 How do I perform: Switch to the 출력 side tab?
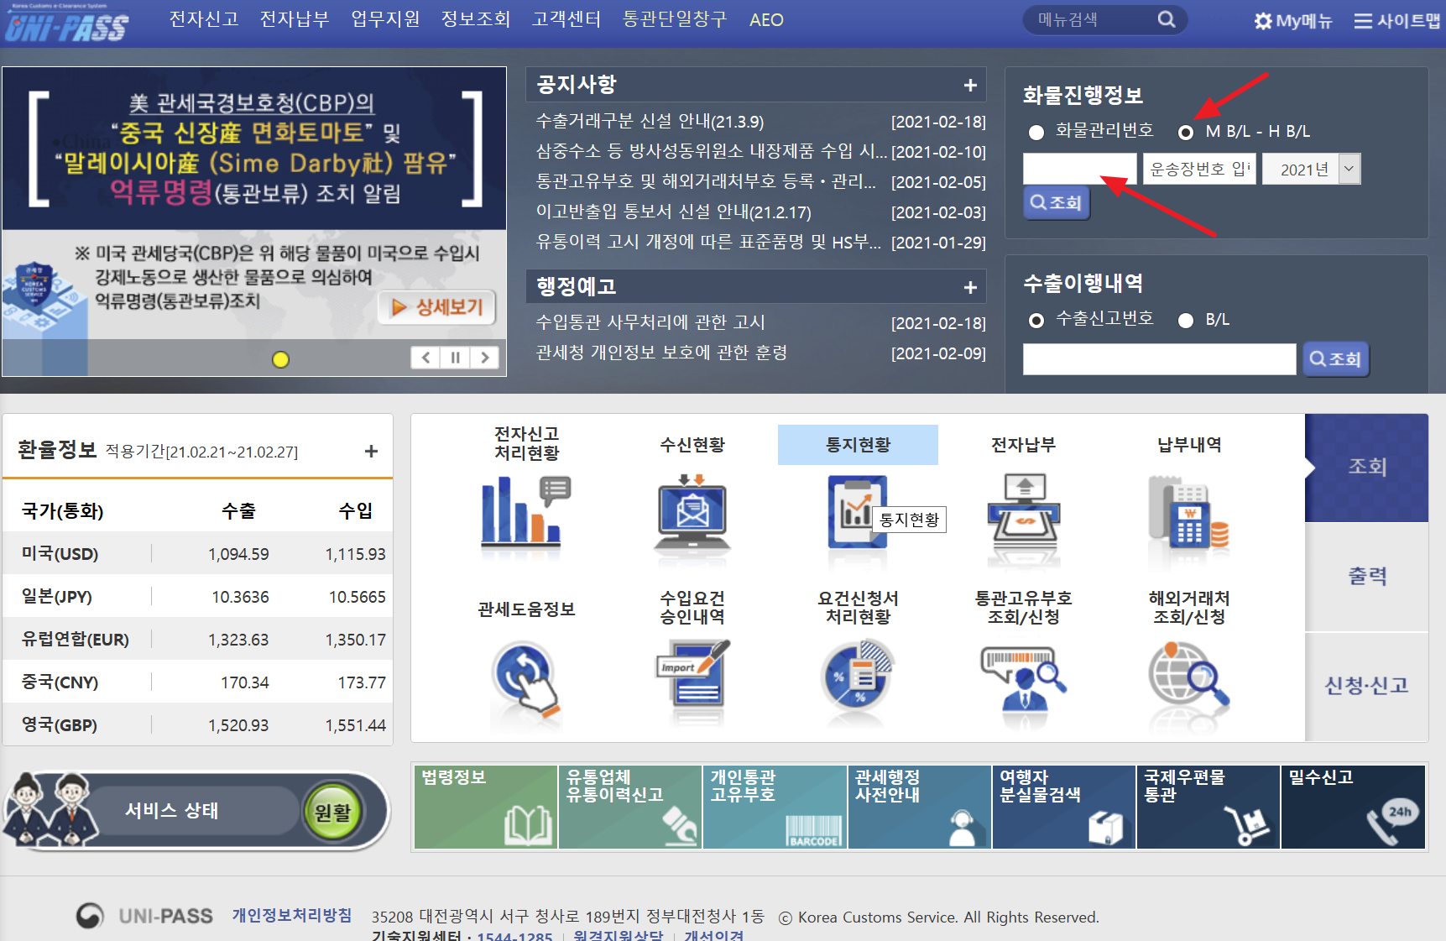click(1366, 576)
